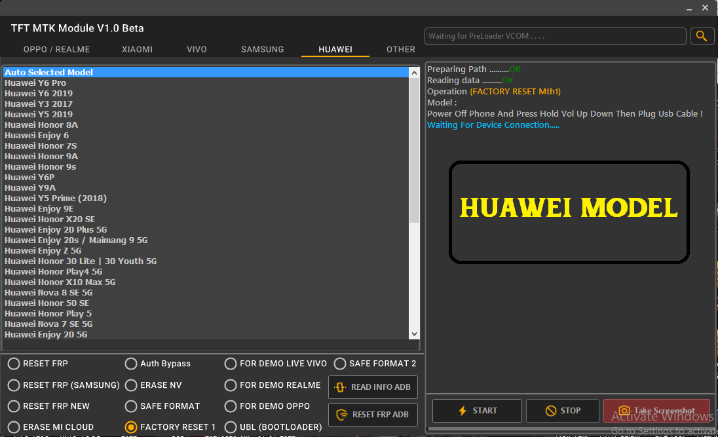Select Huawei Honor X20 SE row
The image size is (718, 437).
tap(206, 219)
